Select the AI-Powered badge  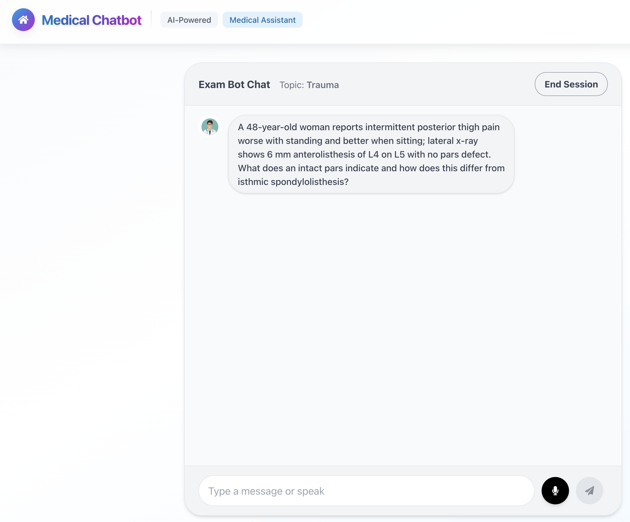[x=189, y=20]
